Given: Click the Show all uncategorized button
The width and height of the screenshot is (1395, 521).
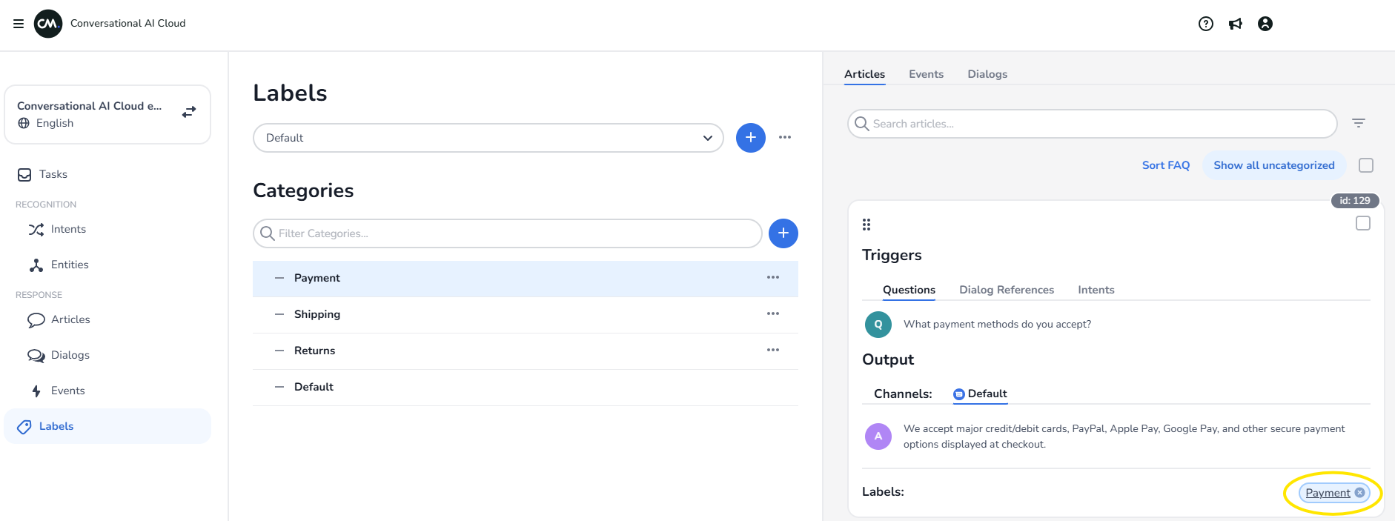Looking at the screenshot, I should click(1273, 165).
